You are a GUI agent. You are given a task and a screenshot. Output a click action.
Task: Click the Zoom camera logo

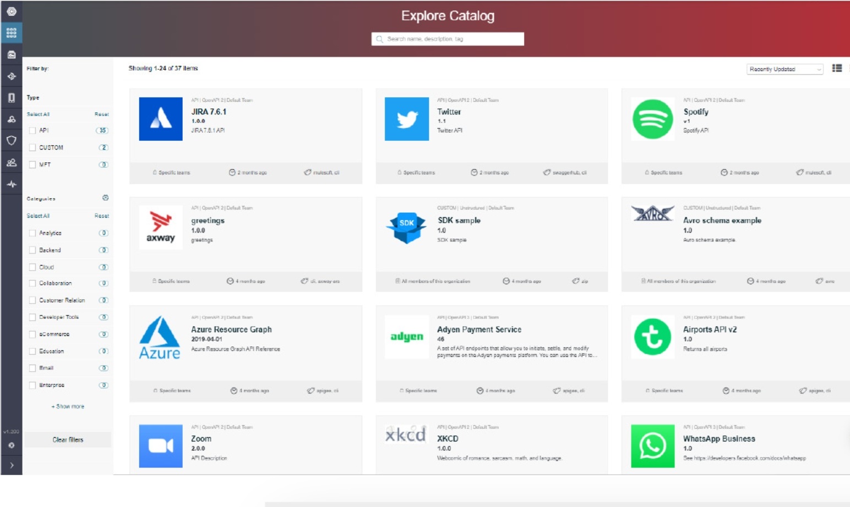click(161, 446)
